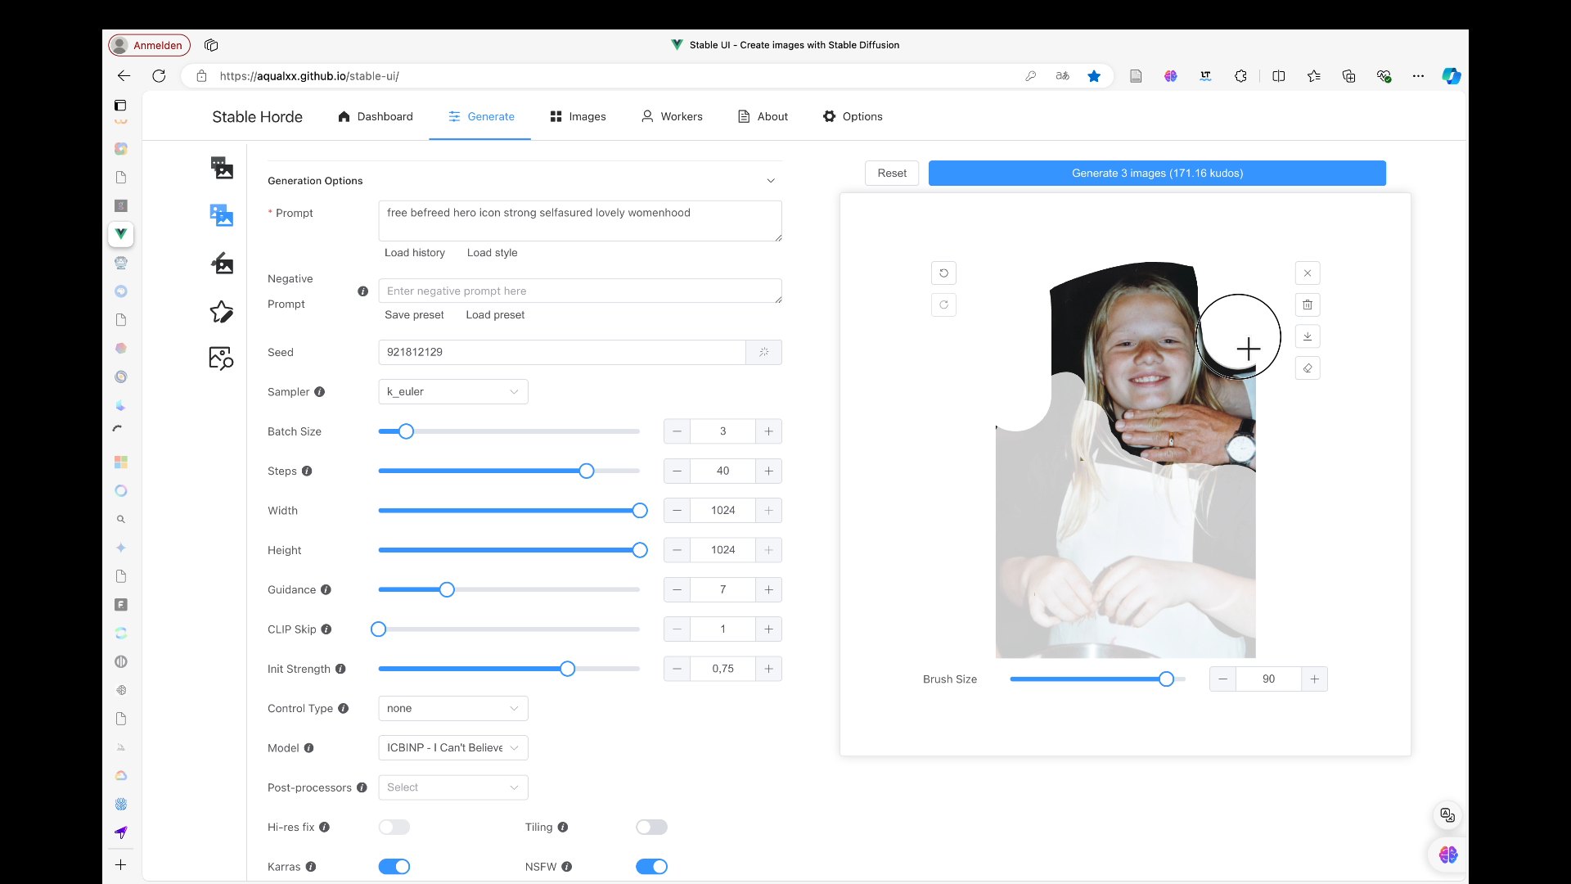
Task: Redo brush stroke on canvas
Action: pos(943,305)
